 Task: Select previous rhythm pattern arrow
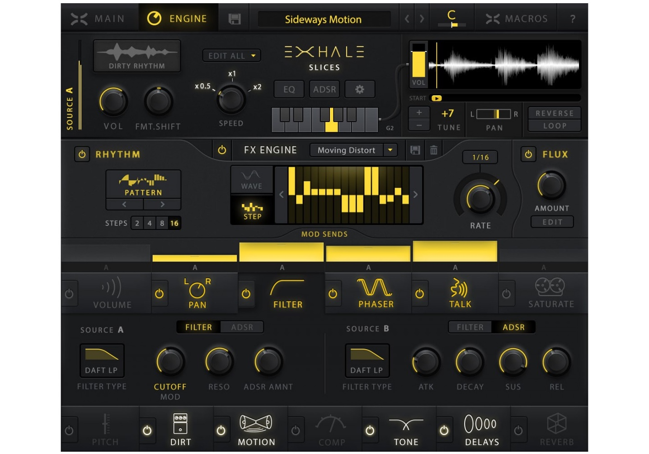[124, 204]
